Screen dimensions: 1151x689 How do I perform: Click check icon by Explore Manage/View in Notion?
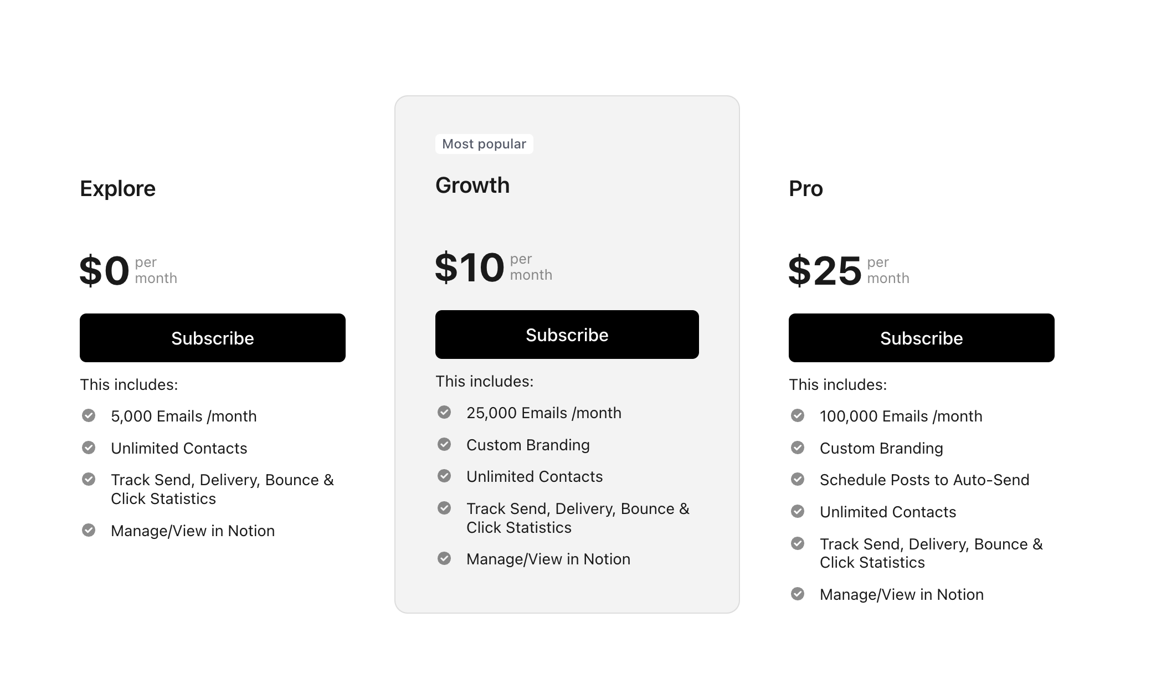89,530
